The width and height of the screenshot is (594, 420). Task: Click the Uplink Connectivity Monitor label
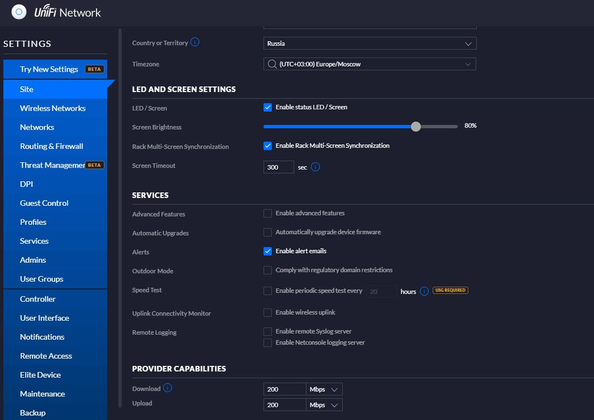[171, 313]
